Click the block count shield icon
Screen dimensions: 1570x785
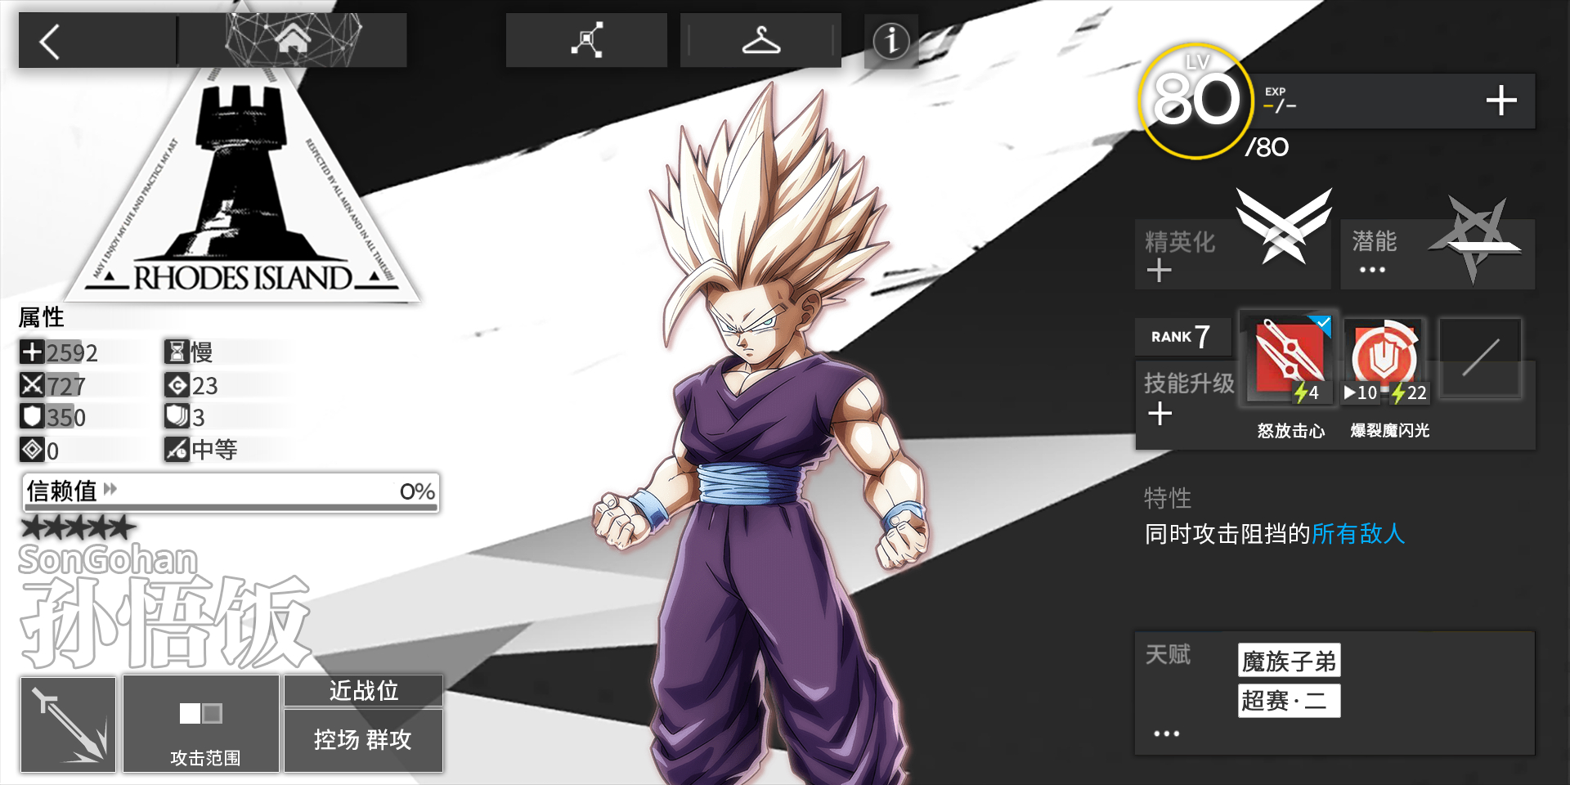click(177, 417)
